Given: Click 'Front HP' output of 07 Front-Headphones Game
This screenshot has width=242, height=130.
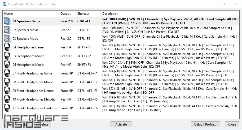Looking at the screenshot, I should 67,73.
